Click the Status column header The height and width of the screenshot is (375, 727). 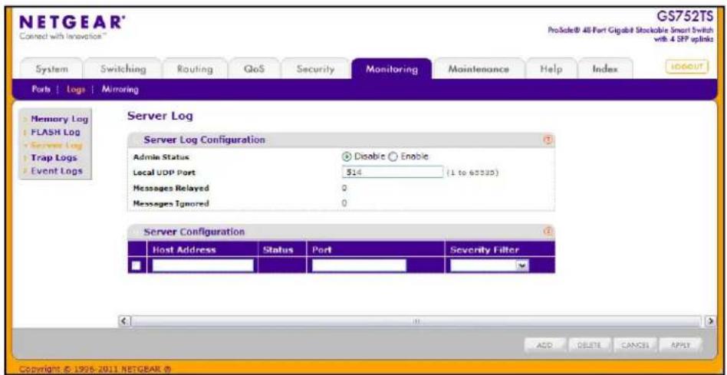(x=278, y=250)
